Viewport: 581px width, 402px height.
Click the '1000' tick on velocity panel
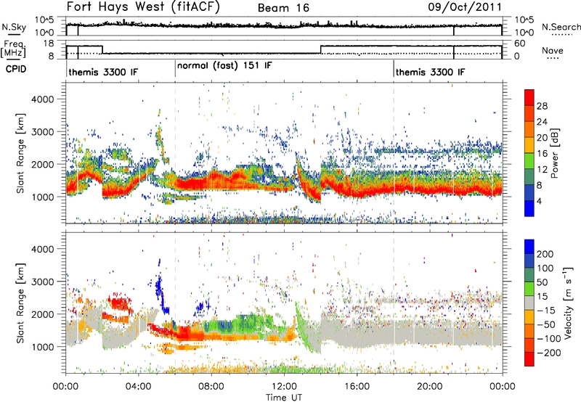point(42,347)
